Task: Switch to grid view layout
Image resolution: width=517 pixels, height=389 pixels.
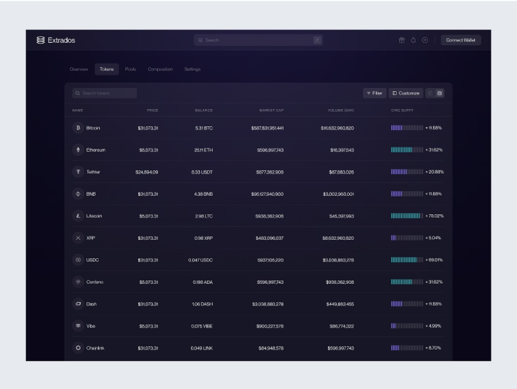Action: point(431,92)
